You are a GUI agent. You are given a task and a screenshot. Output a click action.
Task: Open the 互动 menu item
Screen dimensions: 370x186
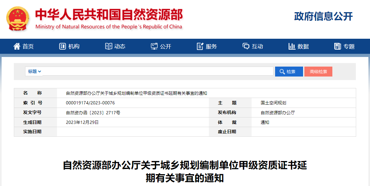coord(257,46)
